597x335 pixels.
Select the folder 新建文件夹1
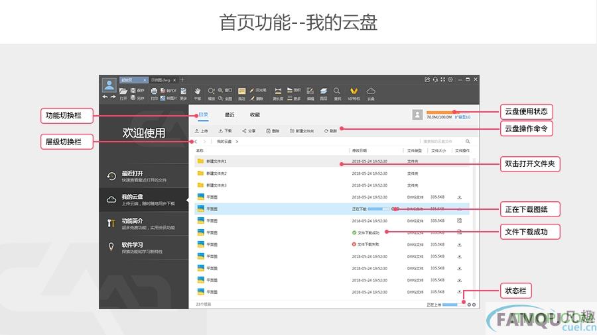[x=332, y=162]
